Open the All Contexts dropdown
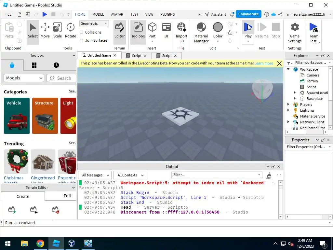 (x=130, y=175)
